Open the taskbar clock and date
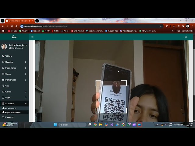This screenshot has width=195, height=146. click(189, 125)
